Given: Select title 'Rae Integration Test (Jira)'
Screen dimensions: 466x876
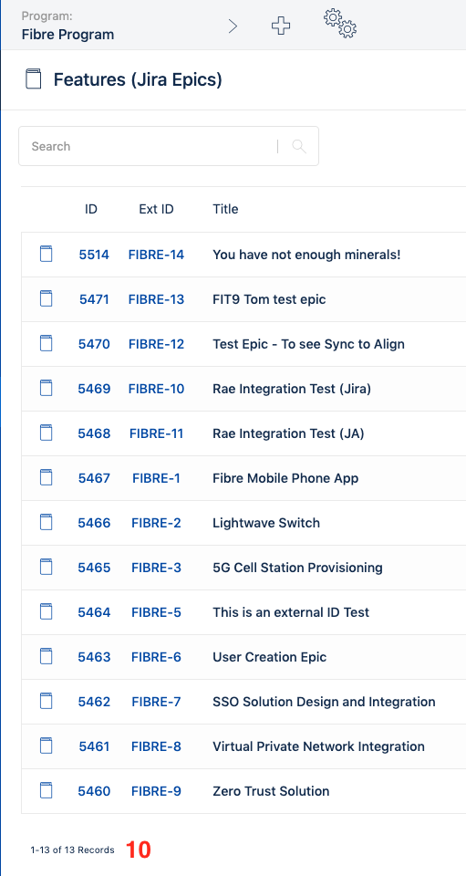Looking at the screenshot, I should click(x=292, y=389).
